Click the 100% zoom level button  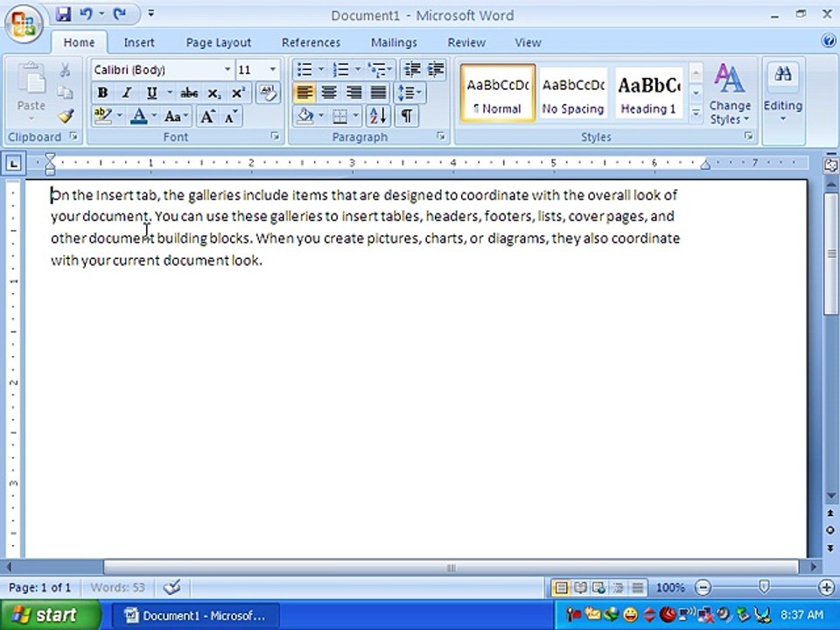(x=670, y=588)
